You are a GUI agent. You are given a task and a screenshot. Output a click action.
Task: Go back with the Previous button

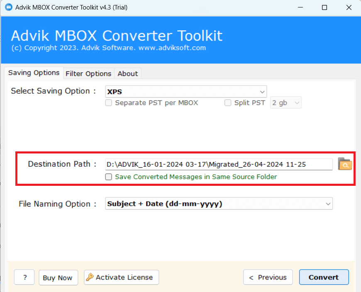tap(268, 277)
